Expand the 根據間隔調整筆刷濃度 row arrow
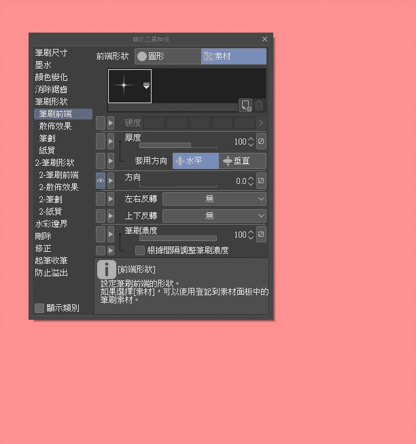 pos(111,251)
